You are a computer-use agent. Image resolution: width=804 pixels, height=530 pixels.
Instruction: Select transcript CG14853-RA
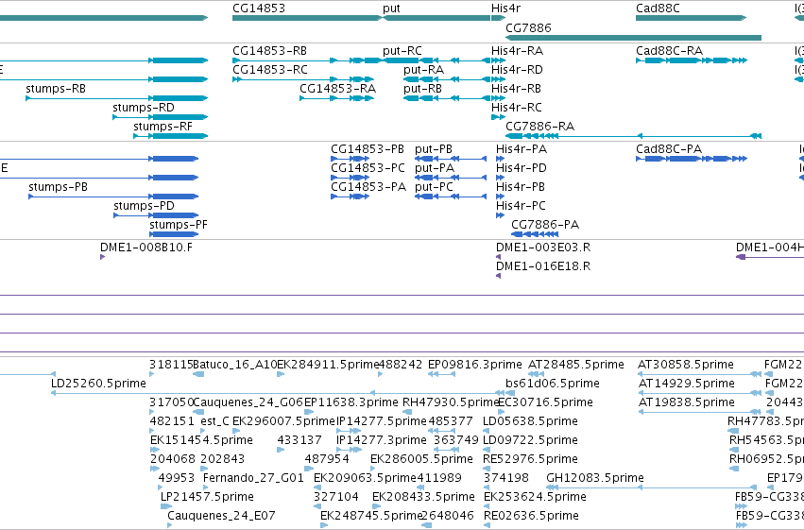[337, 98]
